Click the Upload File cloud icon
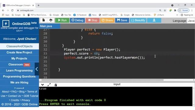The image size is (195, 110). (x=51, y=20)
